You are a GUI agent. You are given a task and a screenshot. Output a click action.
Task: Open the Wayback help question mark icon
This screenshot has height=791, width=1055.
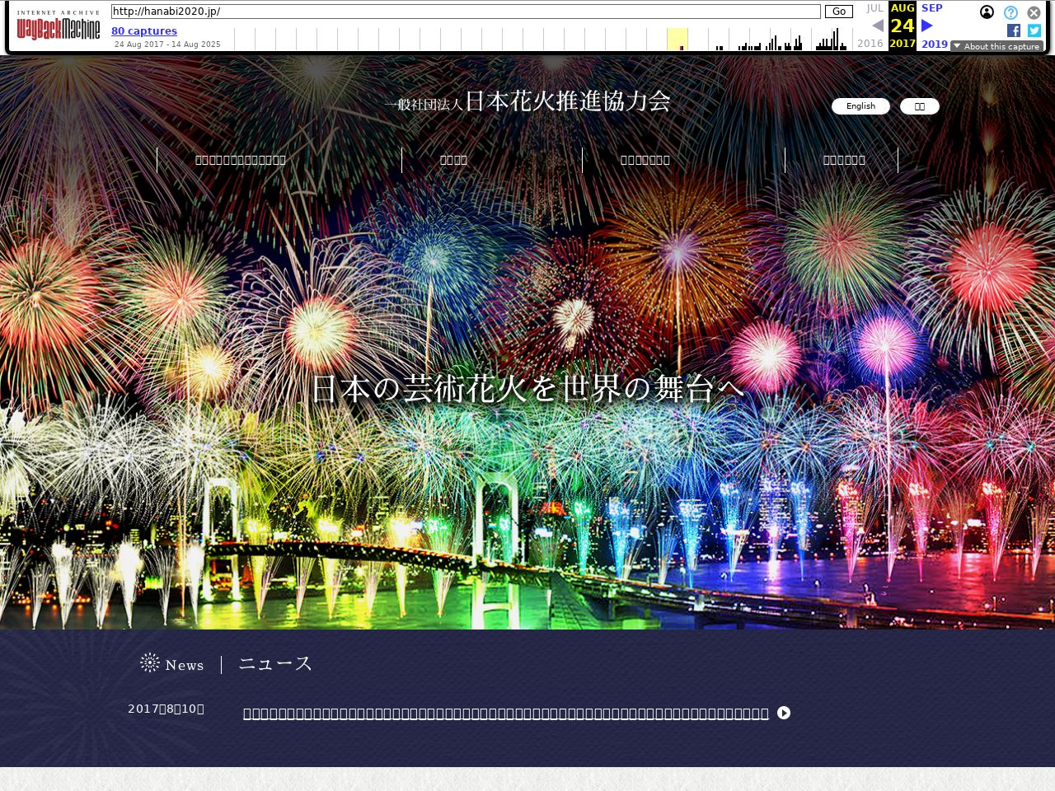tap(1010, 12)
